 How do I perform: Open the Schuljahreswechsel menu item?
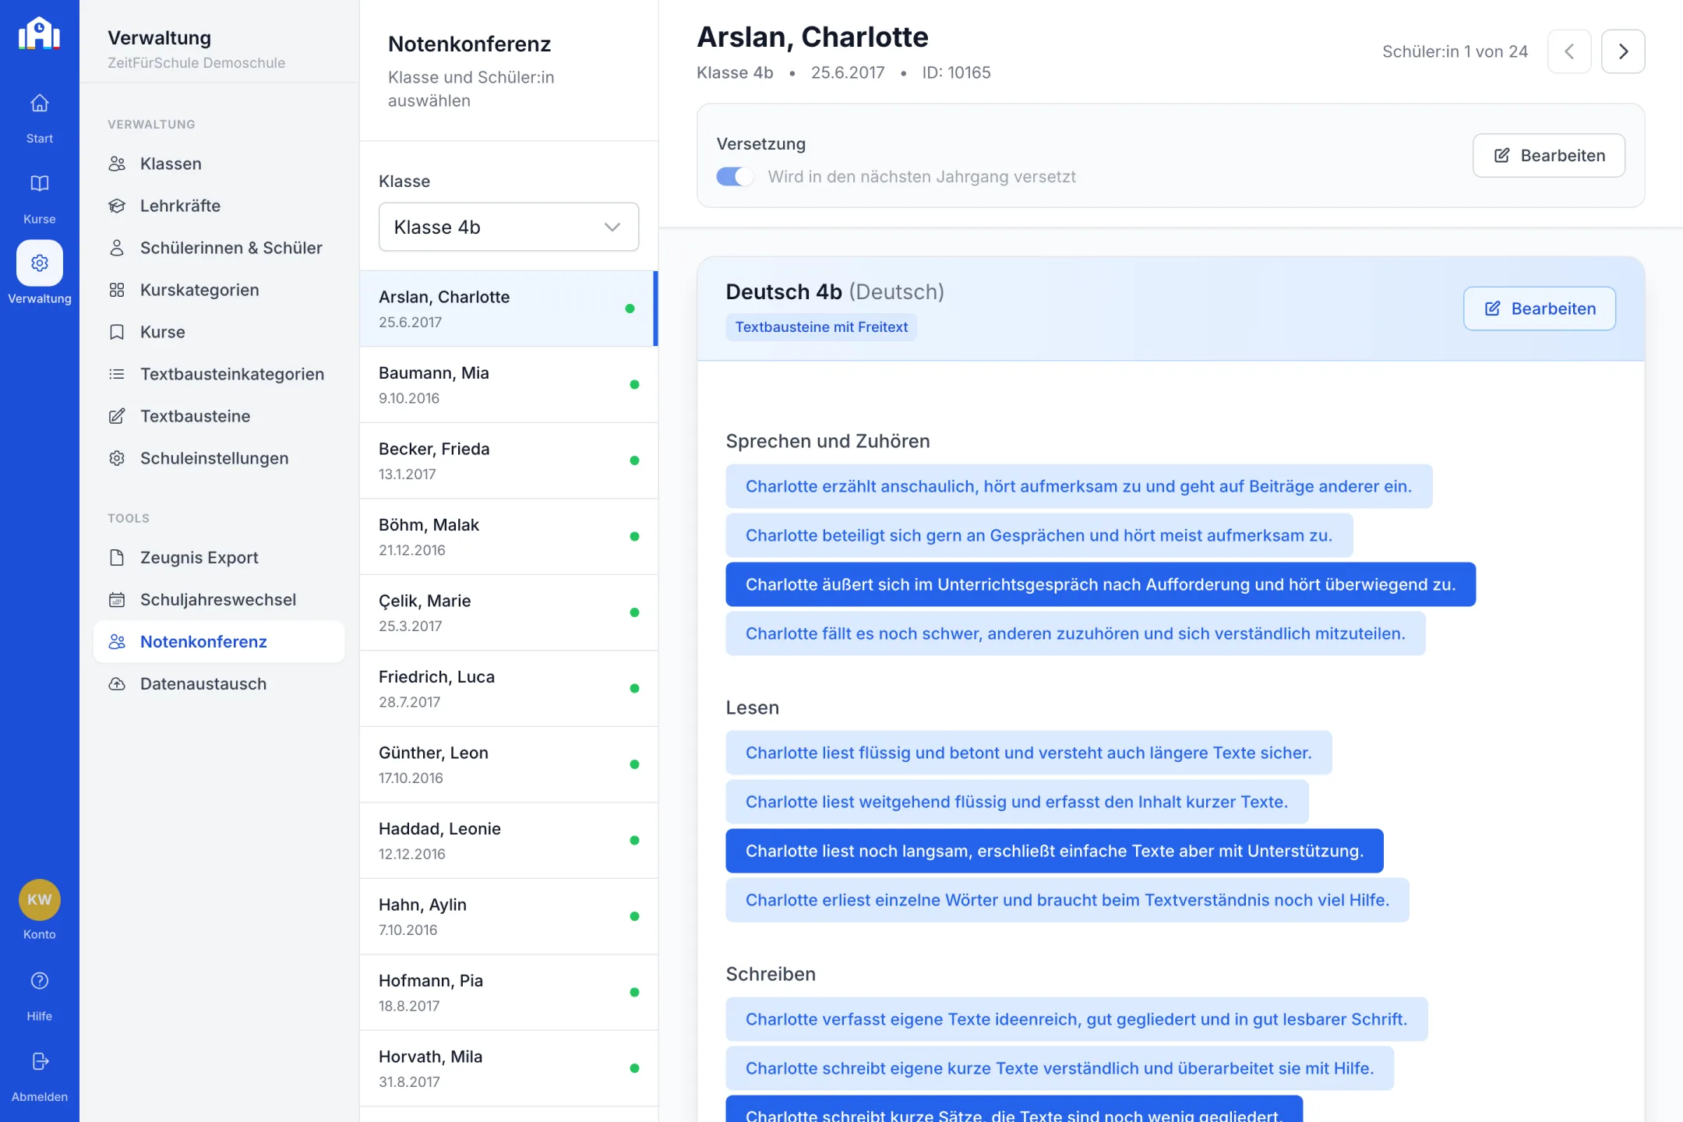tap(219, 600)
